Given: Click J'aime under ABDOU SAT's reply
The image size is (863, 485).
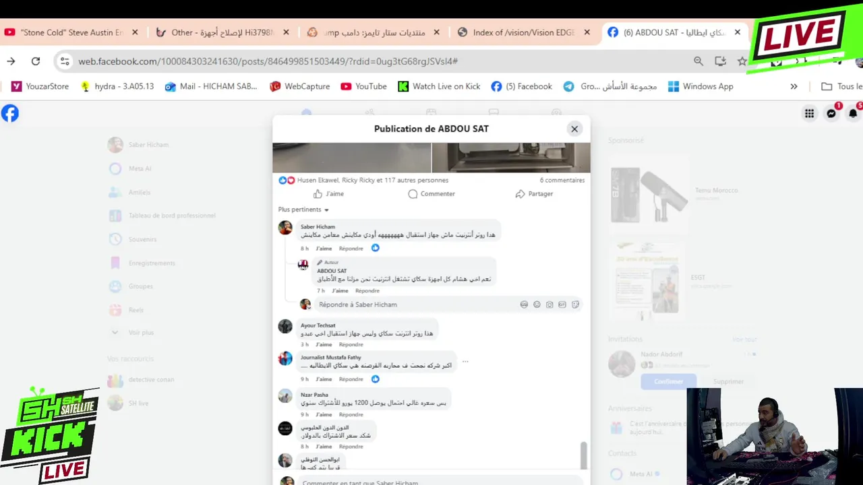Looking at the screenshot, I should pyautogui.click(x=340, y=291).
